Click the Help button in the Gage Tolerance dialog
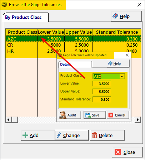 coord(118,63)
